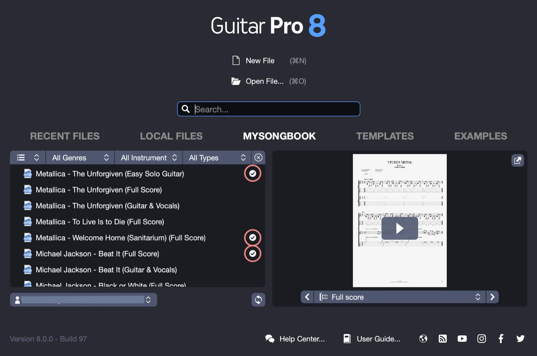Click the New File button label

tap(260, 60)
